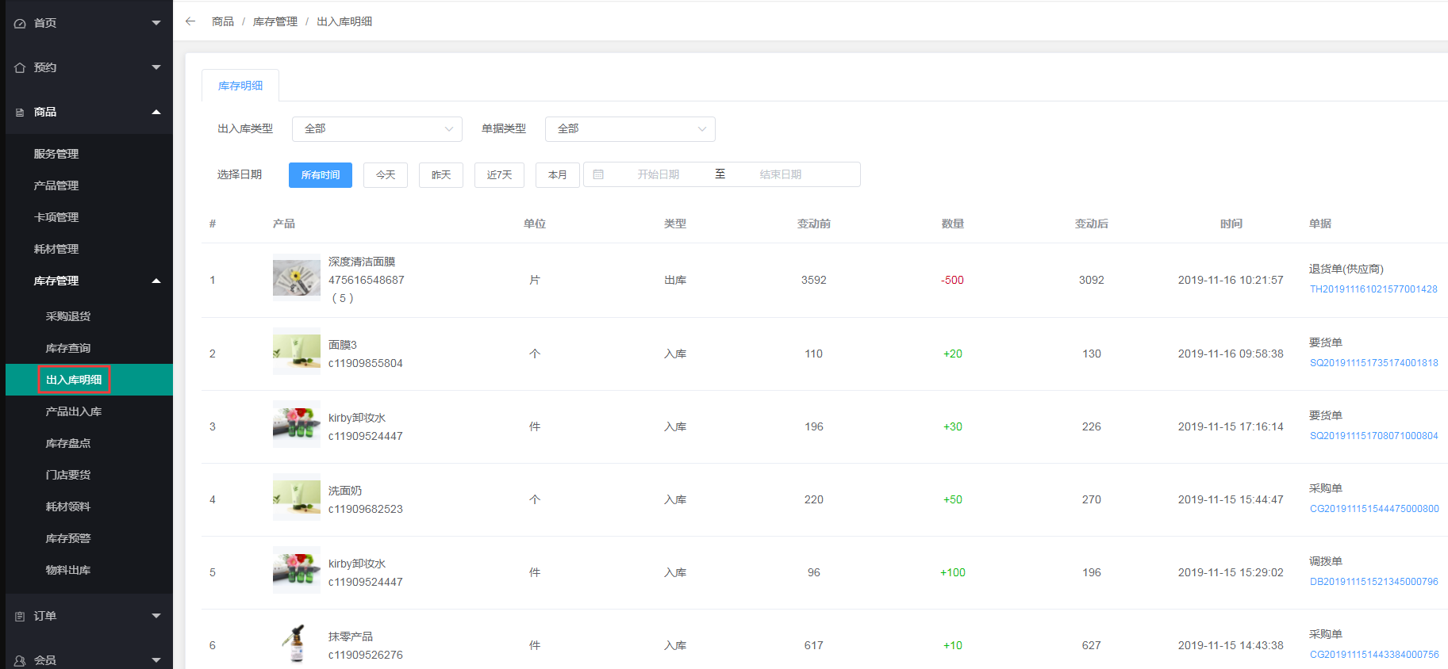Open 产品管理 in the sidebar

click(56, 185)
